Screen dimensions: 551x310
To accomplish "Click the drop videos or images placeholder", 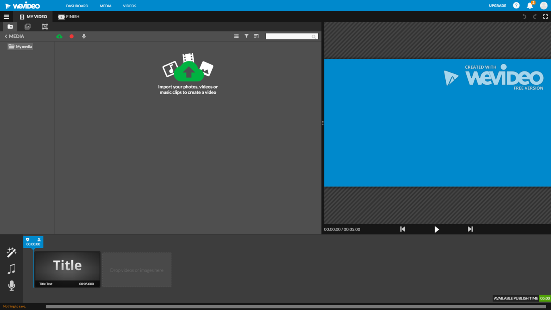I will click(x=137, y=270).
